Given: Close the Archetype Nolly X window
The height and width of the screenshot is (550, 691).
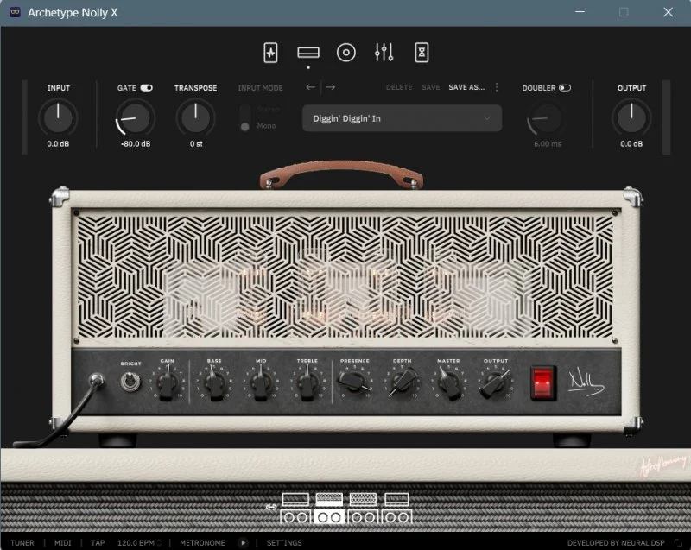Looking at the screenshot, I should 668,12.
